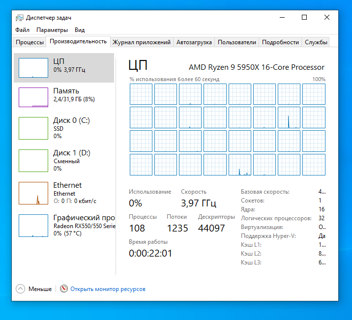
Task: Click the Базовая скорость label
Action: point(265,192)
